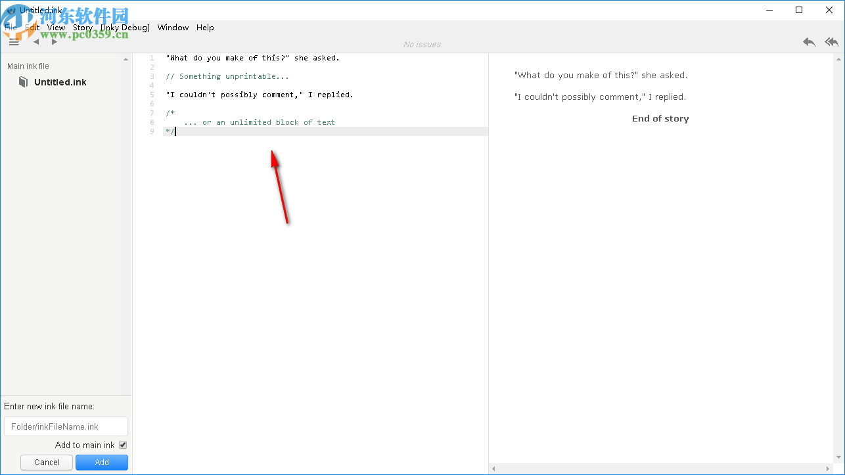The width and height of the screenshot is (845, 475).
Task: Open the View menu
Action: click(x=57, y=28)
